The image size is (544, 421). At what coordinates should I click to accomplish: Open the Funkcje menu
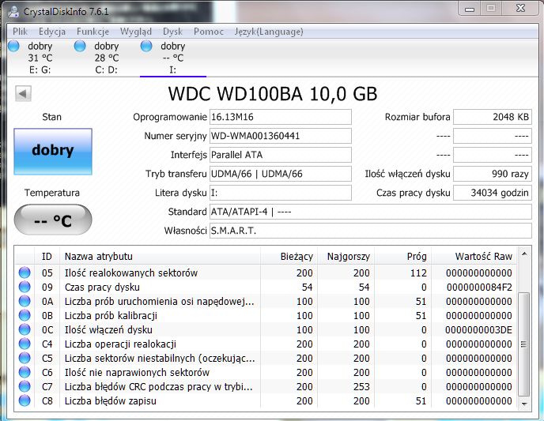(93, 32)
